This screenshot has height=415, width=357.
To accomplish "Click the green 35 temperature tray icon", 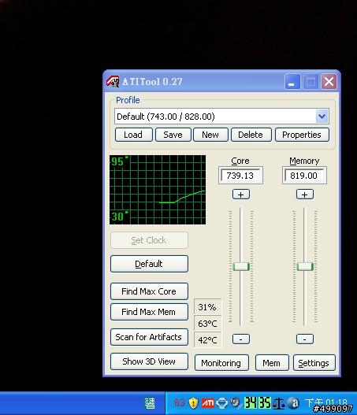I will point(265,403).
